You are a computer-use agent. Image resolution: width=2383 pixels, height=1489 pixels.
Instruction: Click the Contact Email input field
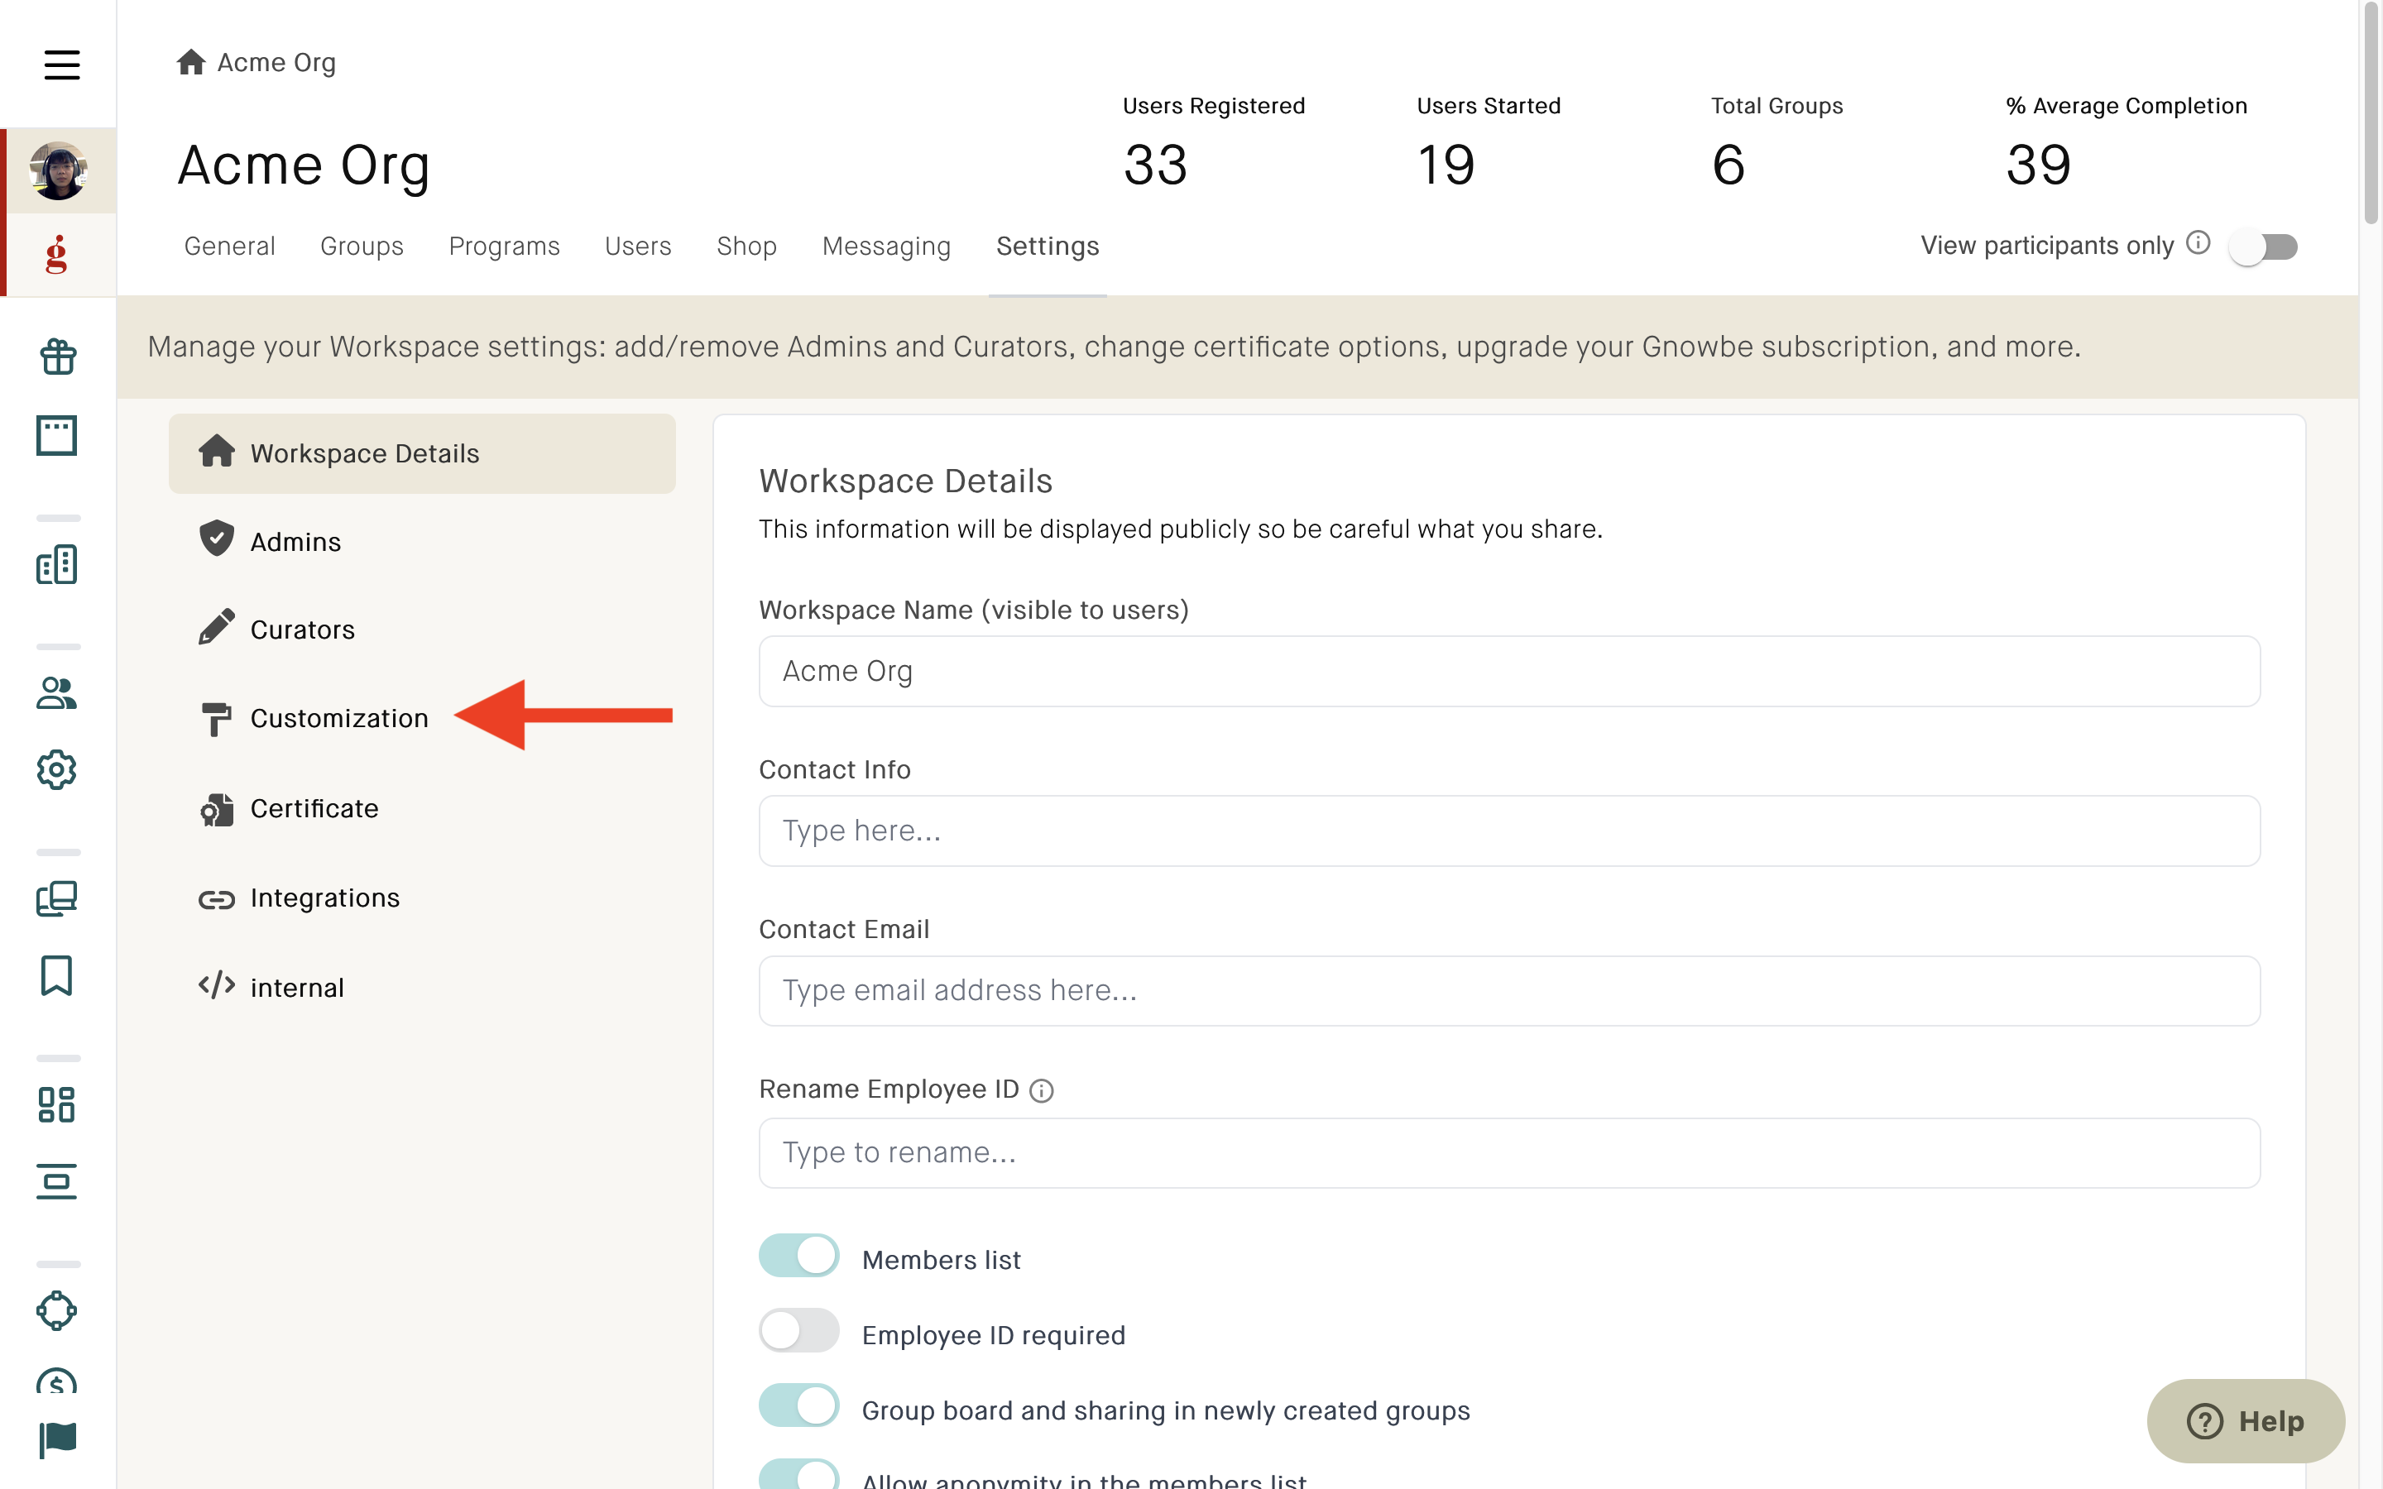tap(1508, 989)
